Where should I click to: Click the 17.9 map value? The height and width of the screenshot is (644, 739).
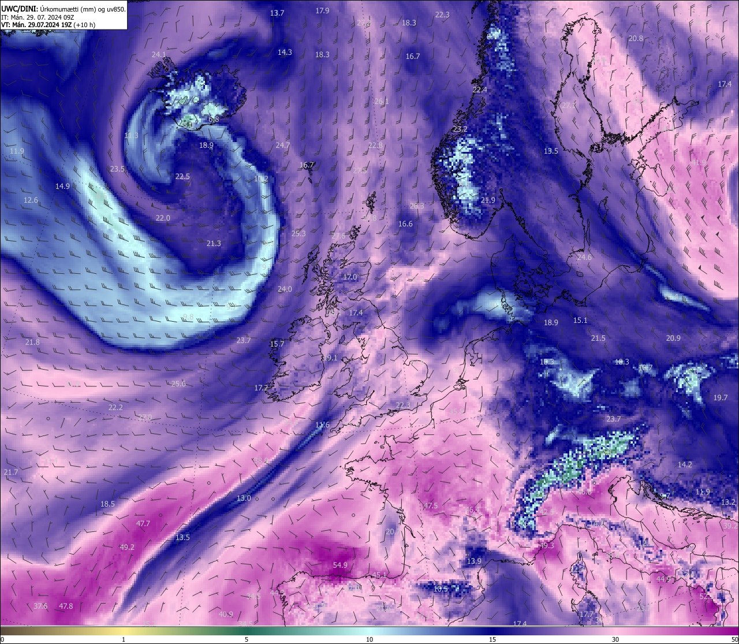322,10
